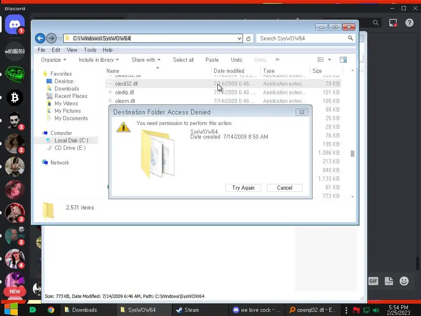Open My Documents in navigation pane
The width and height of the screenshot is (421, 316).
coord(71,118)
